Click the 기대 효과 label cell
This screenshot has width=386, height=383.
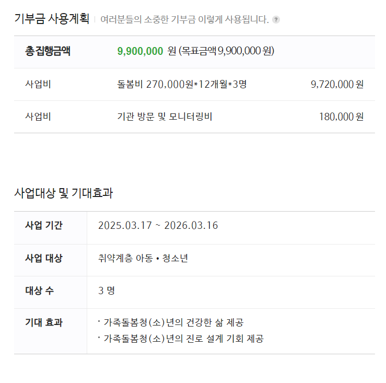click(51, 331)
